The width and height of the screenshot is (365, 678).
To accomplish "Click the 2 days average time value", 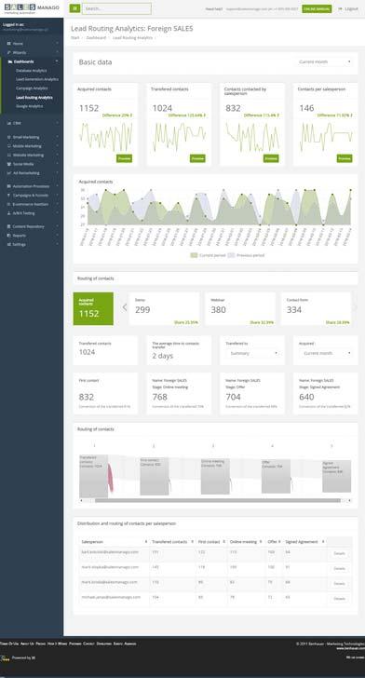I will pos(163,356).
